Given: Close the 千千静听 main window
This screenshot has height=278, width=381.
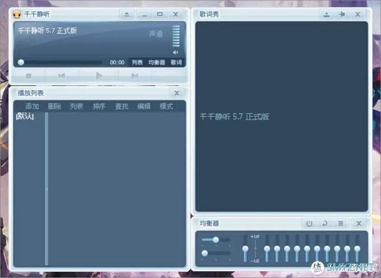Looking at the screenshot, I should point(176,15).
